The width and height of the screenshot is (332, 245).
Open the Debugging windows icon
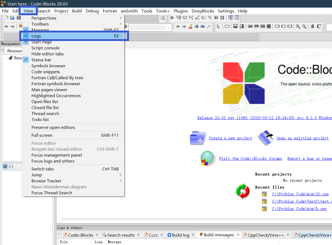click(231, 18)
